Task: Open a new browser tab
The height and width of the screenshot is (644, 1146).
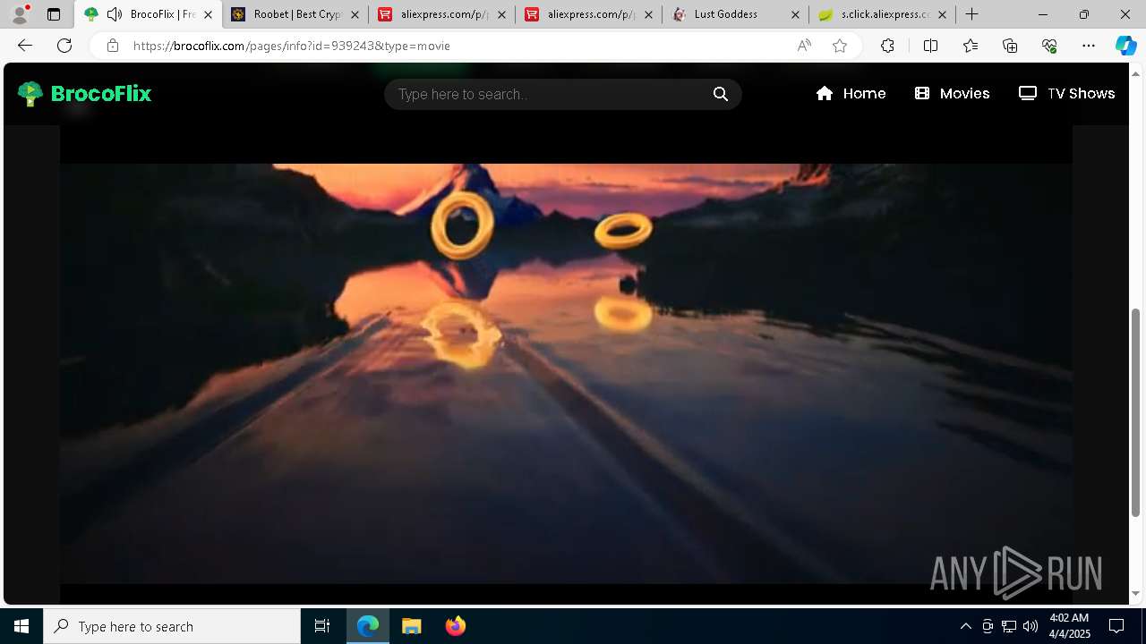Action: pos(971,14)
